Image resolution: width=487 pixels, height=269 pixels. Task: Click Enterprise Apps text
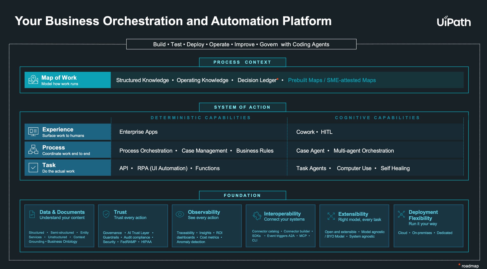pyautogui.click(x=138, y=132)
